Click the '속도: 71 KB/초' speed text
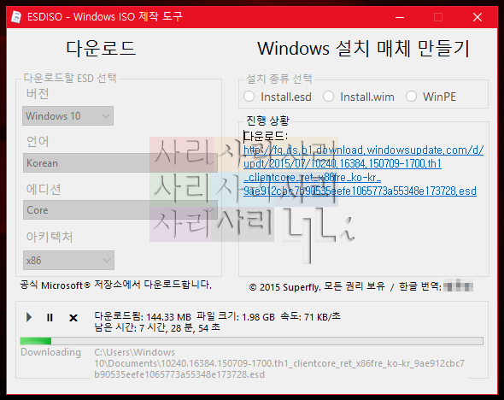The image size is (504, 400). coord(310,317)
